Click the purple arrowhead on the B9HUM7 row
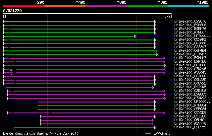This screenshot has width=212, height=136. pyautogui.click(x=165, y=58)
